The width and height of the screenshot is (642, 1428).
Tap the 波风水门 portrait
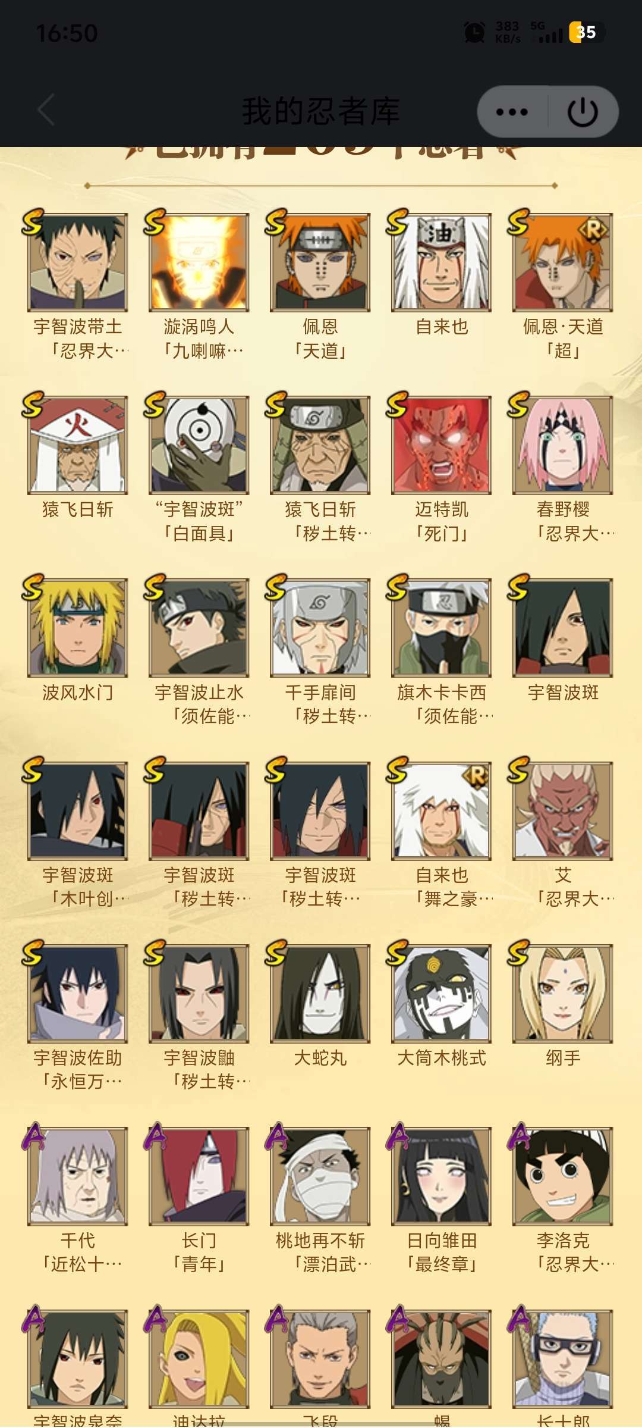point(77,628)
